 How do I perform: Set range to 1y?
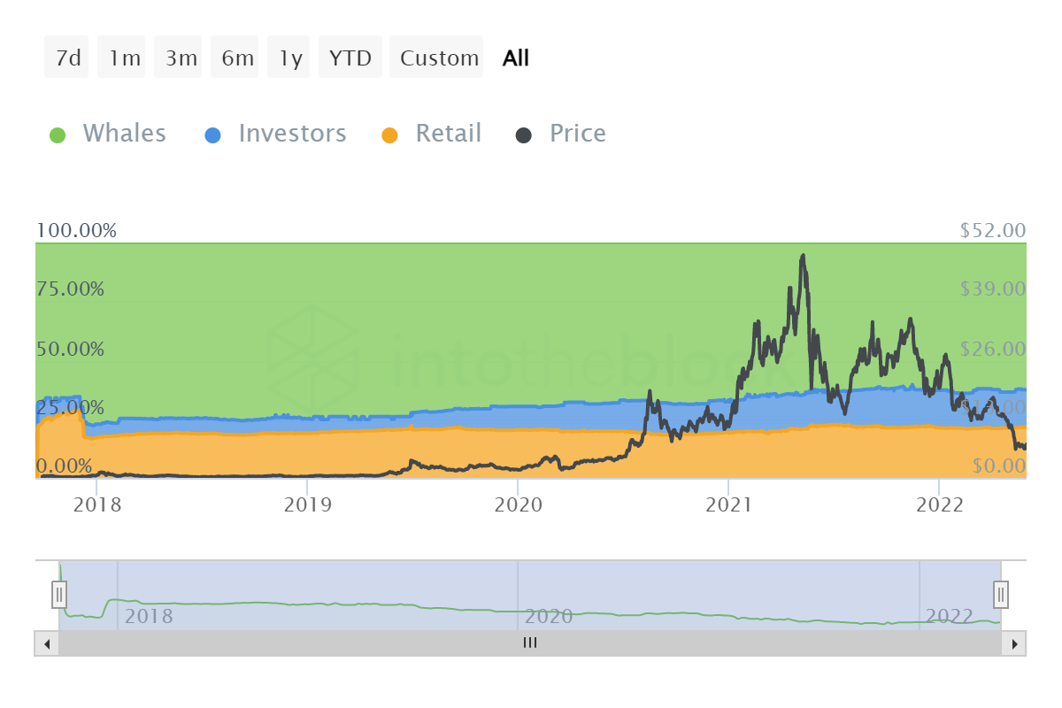pos(290,58)
